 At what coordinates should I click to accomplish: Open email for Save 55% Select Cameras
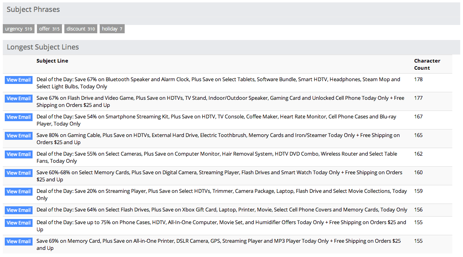coord(19,154)
